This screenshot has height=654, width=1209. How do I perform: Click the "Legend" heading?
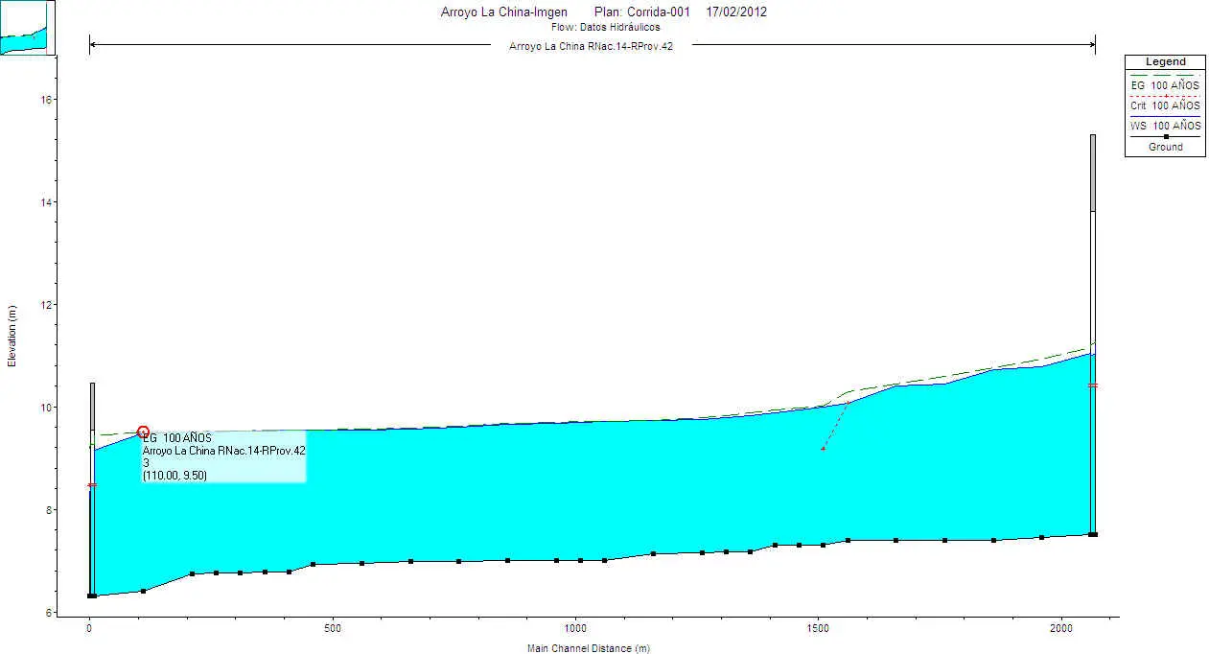click(1165, 61)
